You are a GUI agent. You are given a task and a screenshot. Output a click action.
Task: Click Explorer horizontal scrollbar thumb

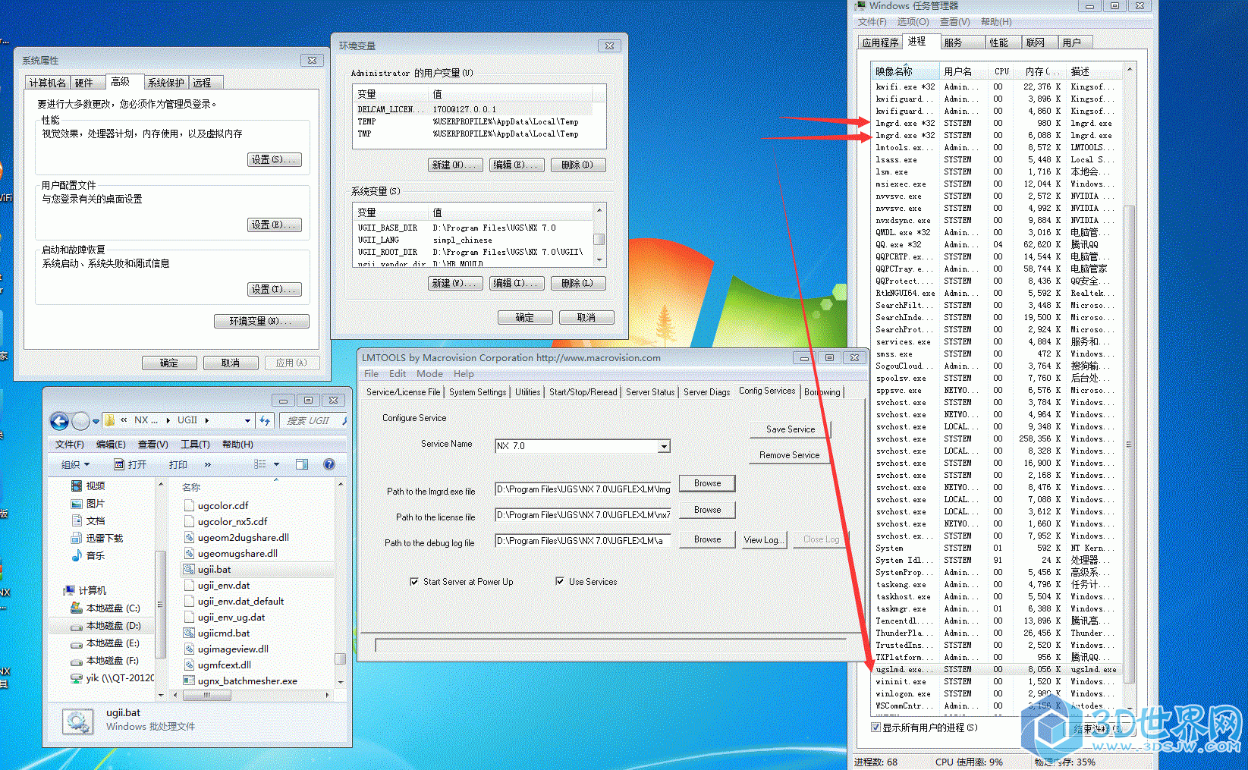pos(207,694)
